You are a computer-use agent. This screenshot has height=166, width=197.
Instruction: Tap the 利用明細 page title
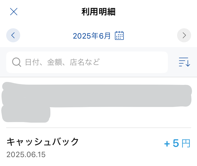point(99,12)
